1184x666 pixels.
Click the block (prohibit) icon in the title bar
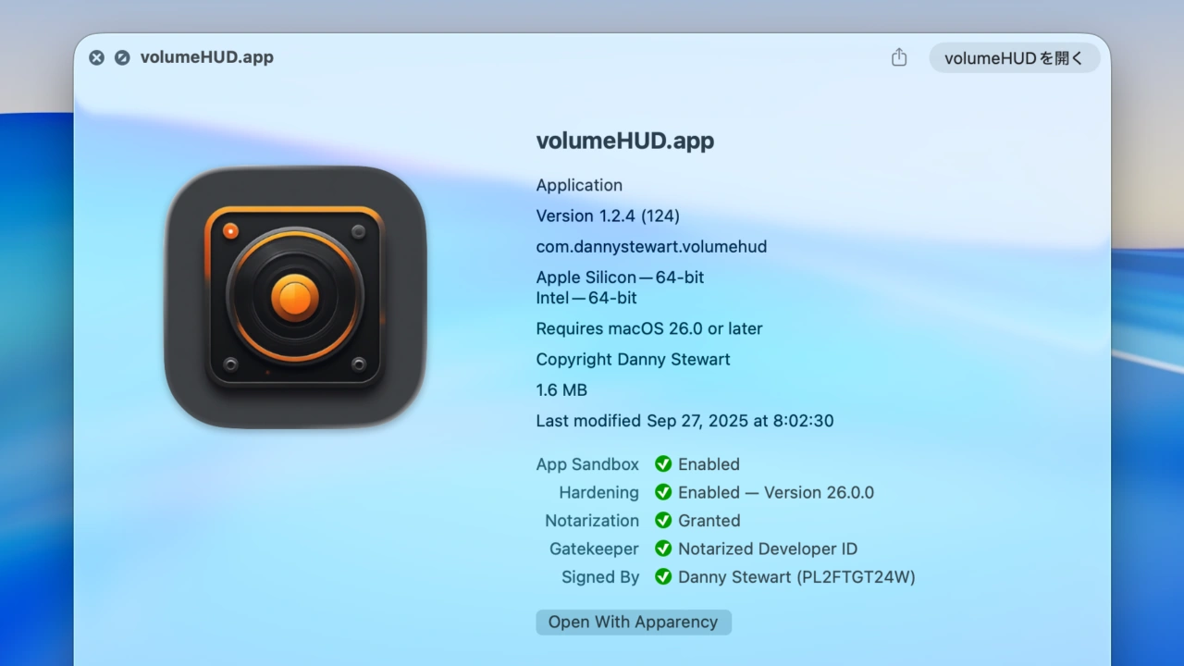tap(121, 57)
